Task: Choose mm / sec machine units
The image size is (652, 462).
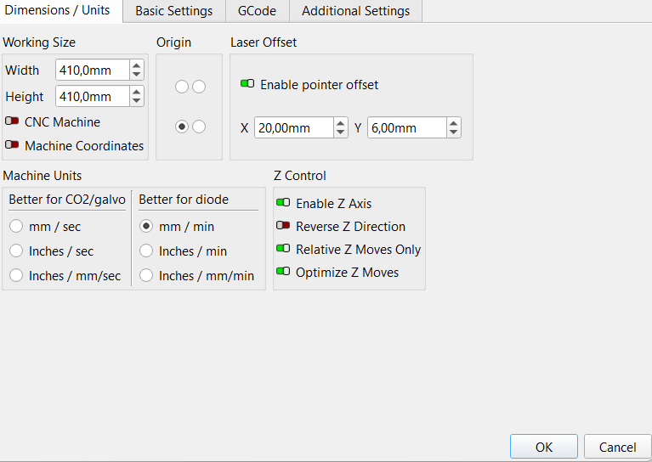Action: click(x=16, y=227)
